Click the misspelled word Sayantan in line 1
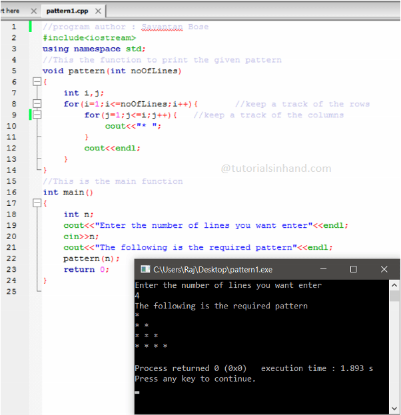 [162, 27]
